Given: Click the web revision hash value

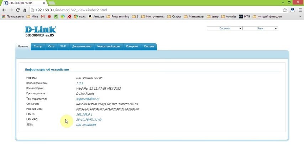Looking at the screenshot, I should point(108,109).
